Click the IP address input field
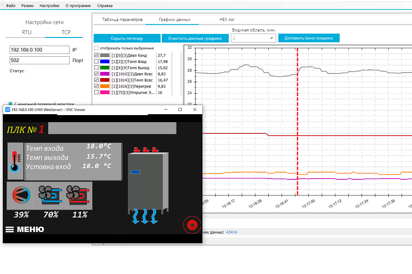Screen dimensions: 412x274 pyautogui.click(x=39, y=50)
